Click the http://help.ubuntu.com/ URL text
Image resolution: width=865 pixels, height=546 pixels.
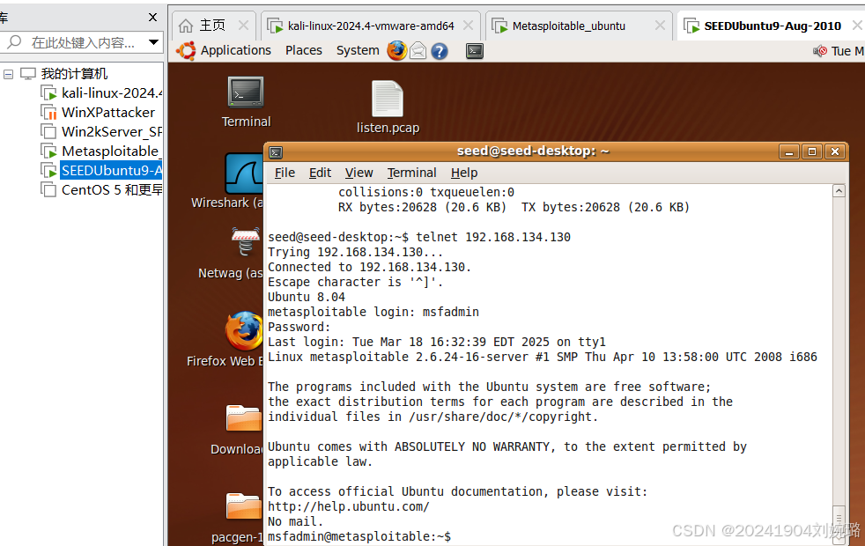[349, 506]
